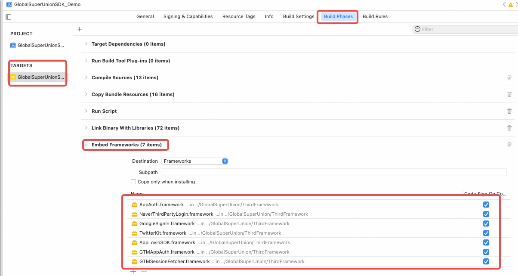Click the yellow target icon under TARGETS
This screenshot has height=276, width=518.
[x=13, y=77]
